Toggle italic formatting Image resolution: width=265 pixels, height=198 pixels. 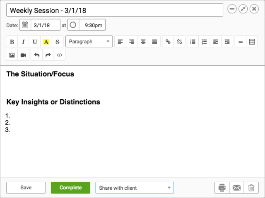(23, 41)
